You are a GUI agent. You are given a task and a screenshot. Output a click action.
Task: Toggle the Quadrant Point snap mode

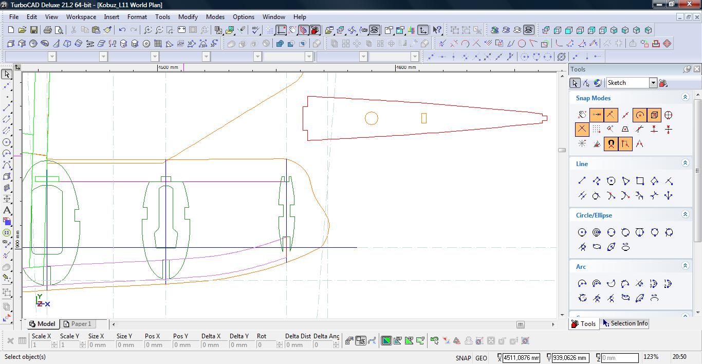coord(669,115)
